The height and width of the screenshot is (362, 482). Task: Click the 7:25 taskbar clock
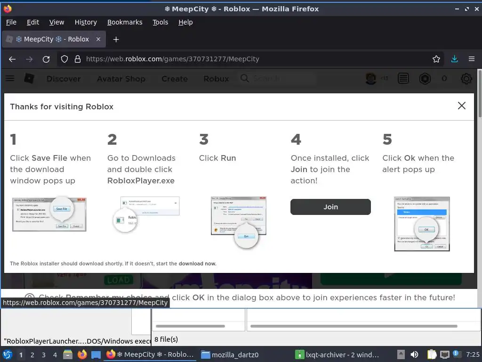point(473,354)
